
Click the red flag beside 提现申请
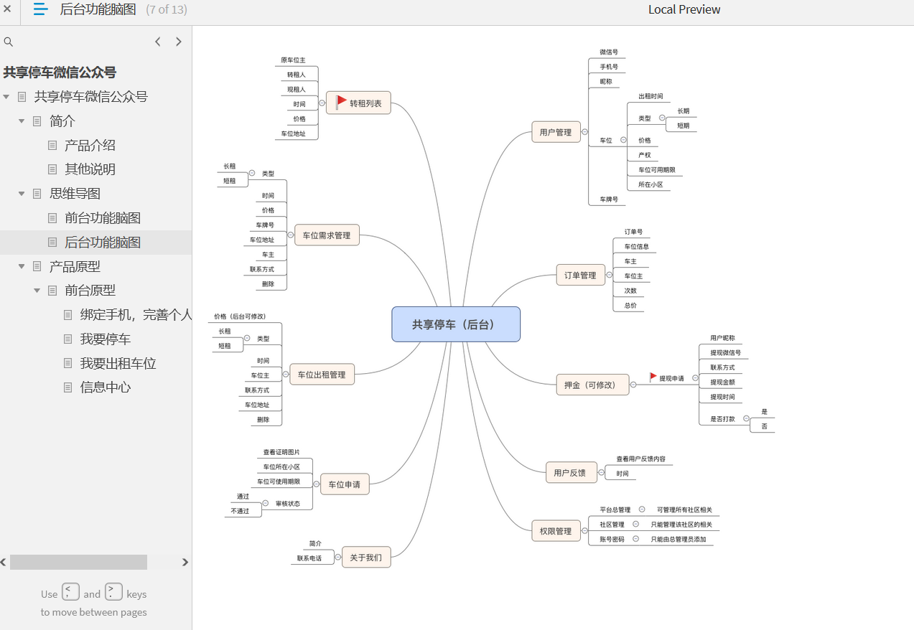tap(653, 377)
